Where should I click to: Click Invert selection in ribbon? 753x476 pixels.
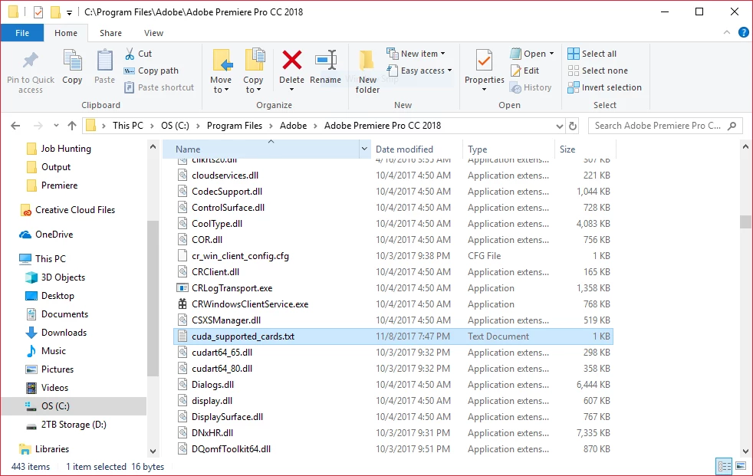pos(604,87)
